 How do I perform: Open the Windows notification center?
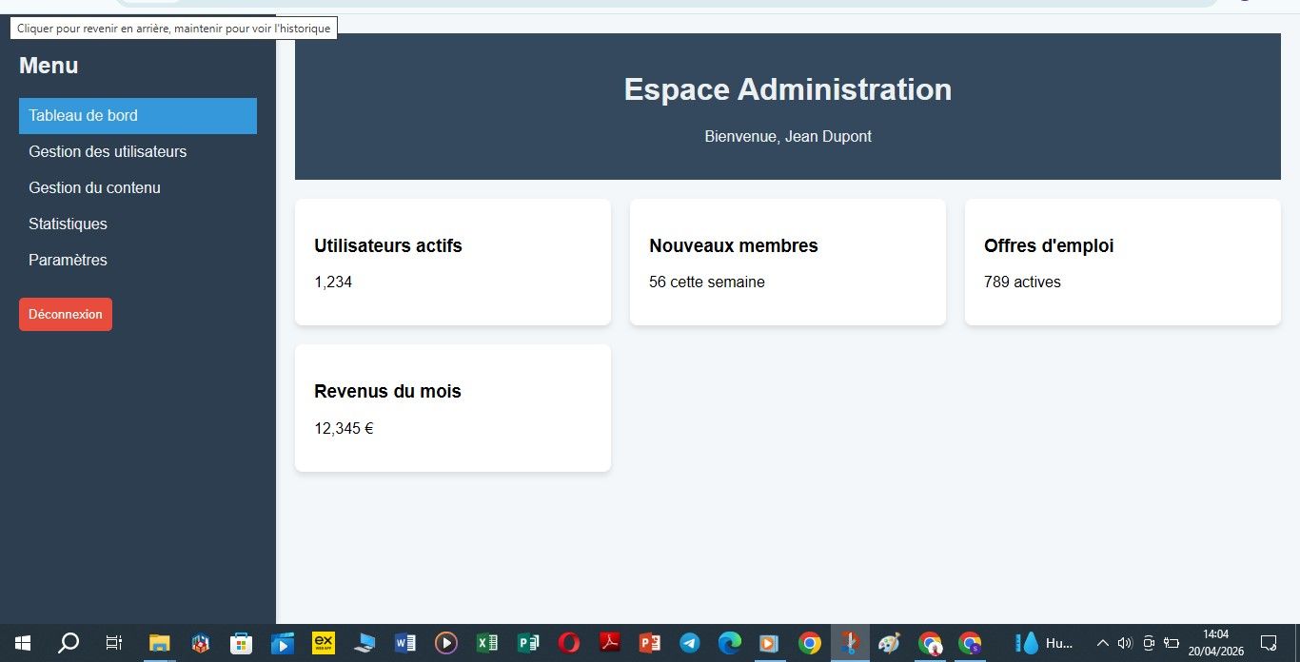coord(1269,643)
